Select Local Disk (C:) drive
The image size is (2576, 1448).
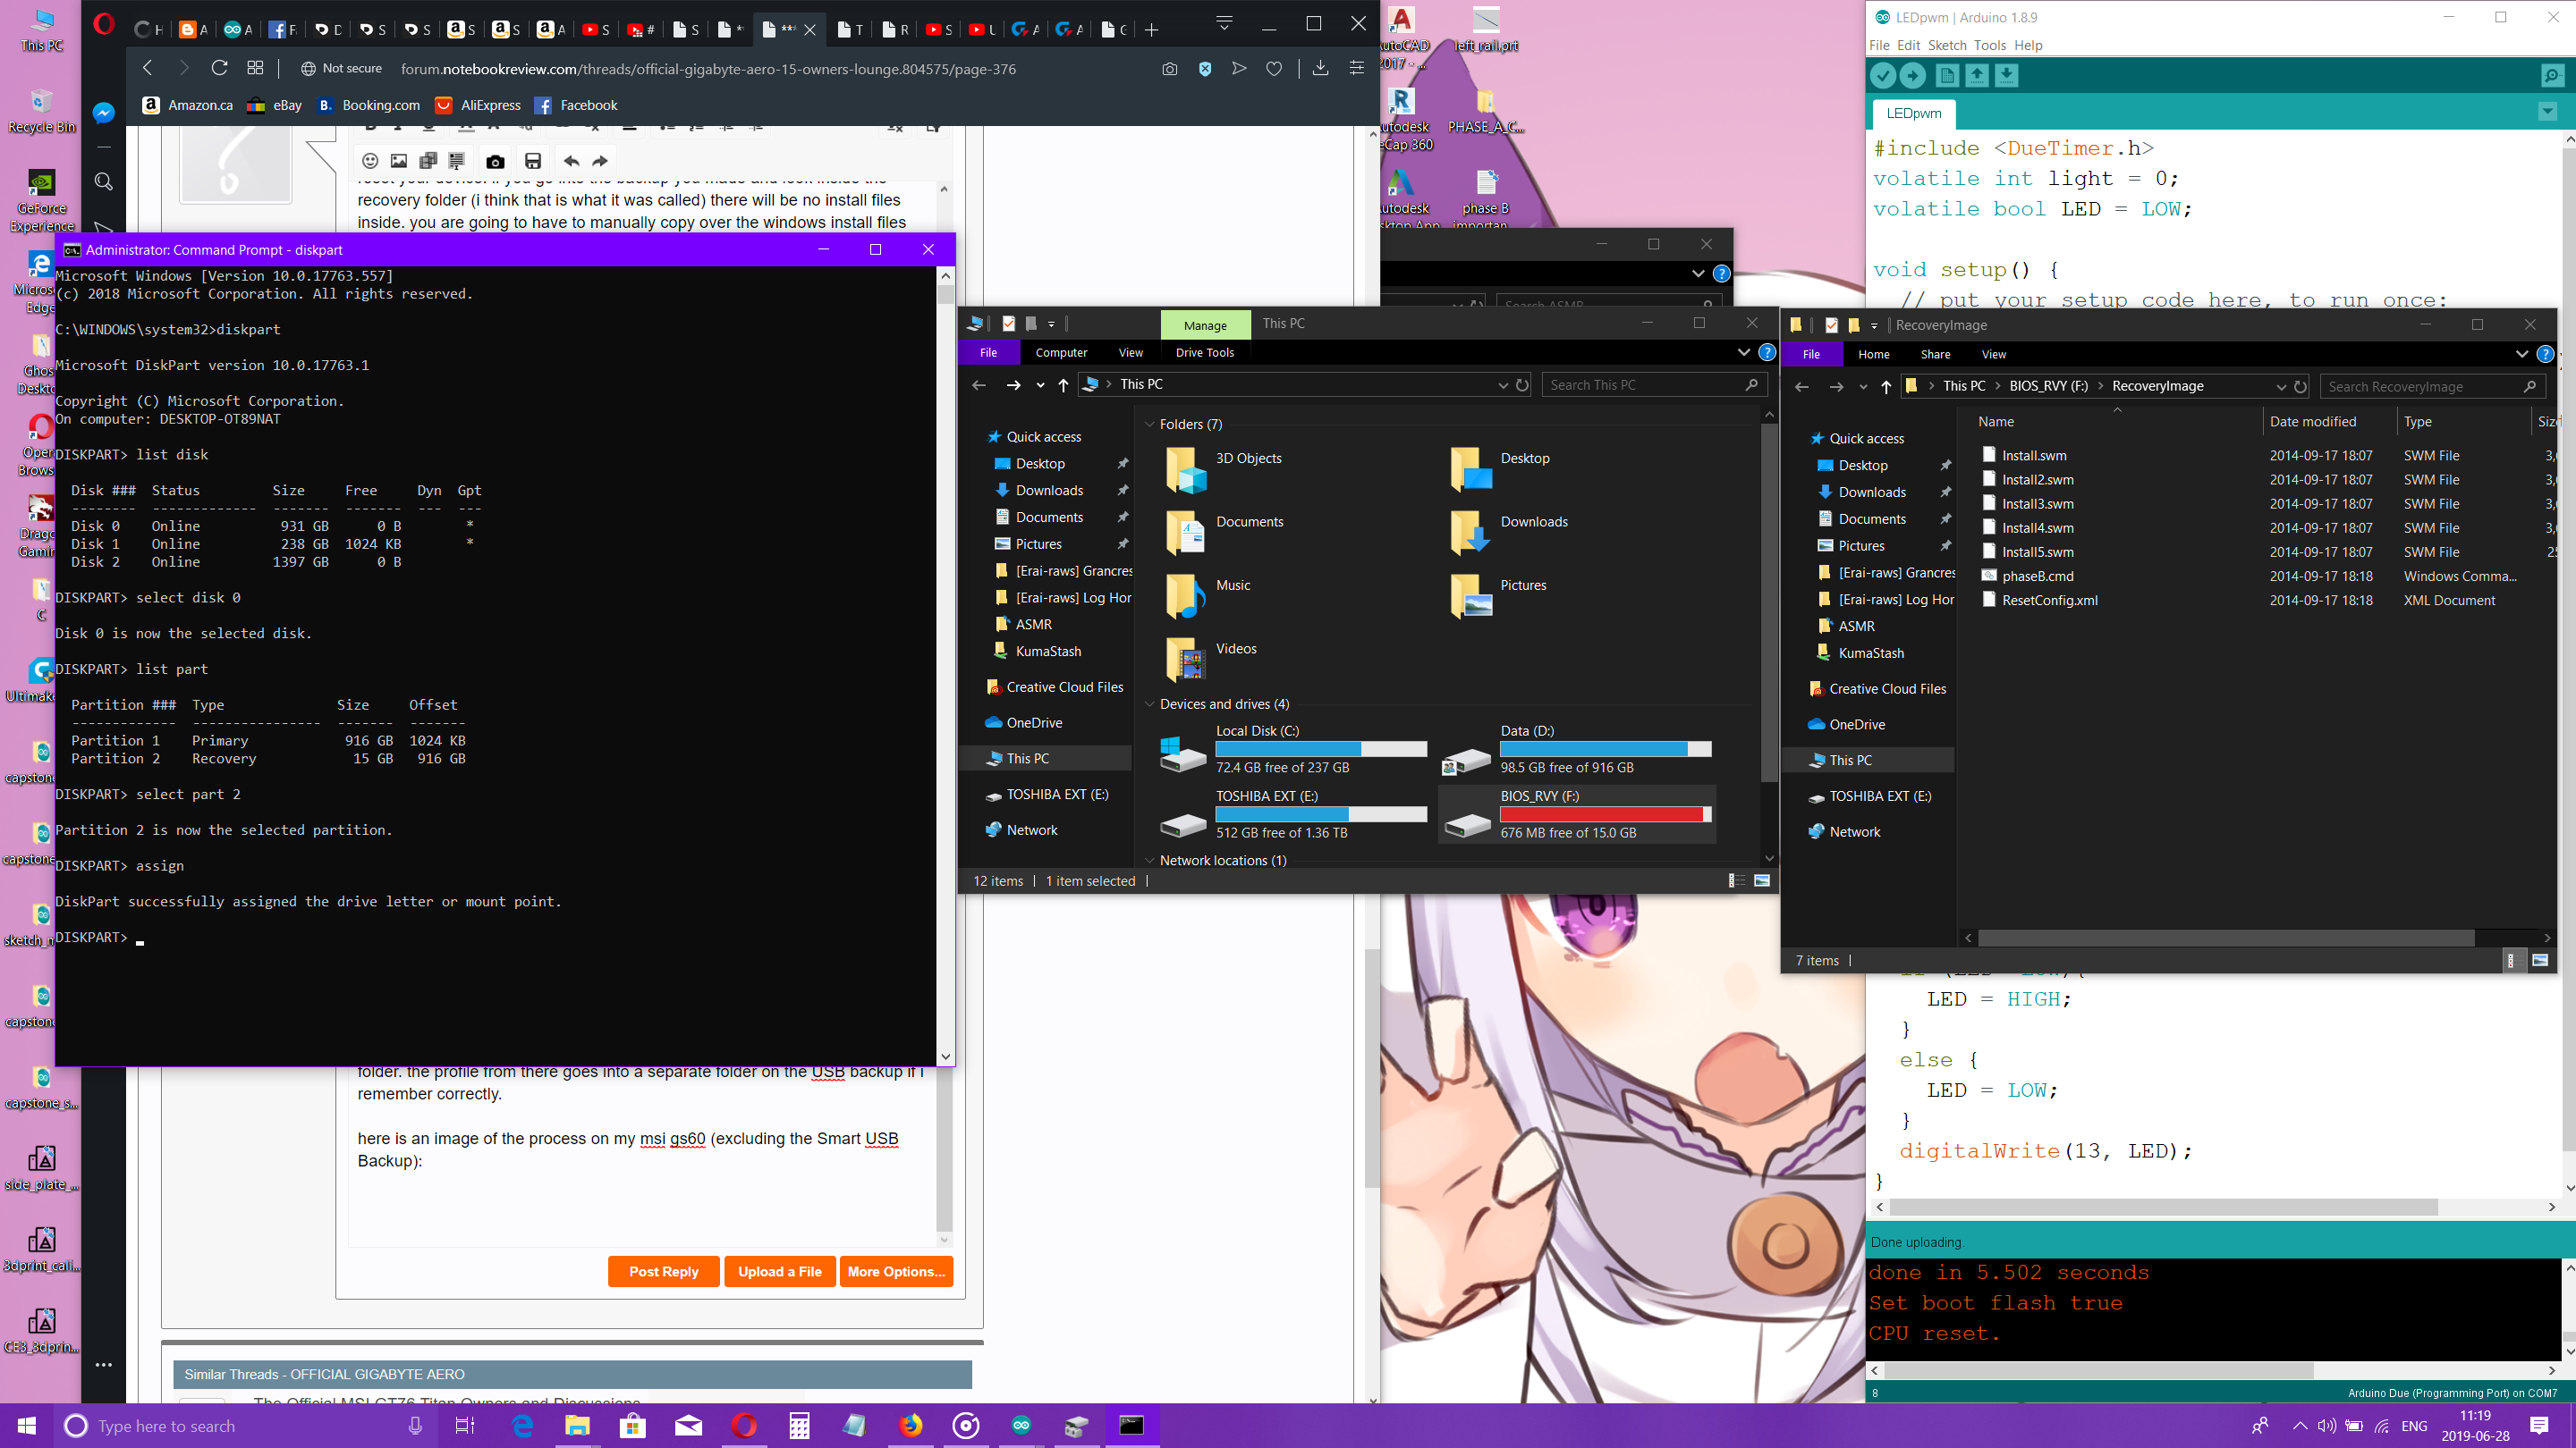1293,750
